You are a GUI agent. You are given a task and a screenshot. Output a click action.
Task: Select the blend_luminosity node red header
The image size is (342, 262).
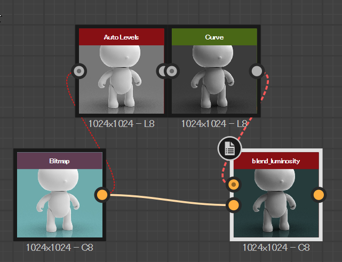tap(276, 161)
